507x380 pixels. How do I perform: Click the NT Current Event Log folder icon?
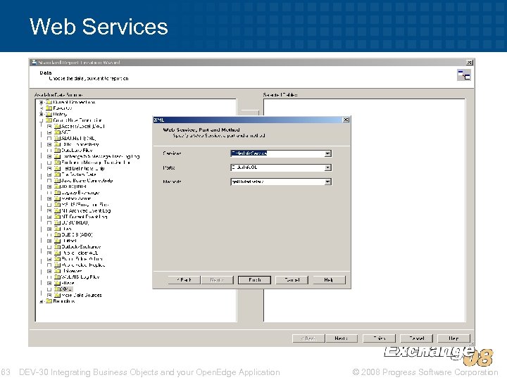pos(58,217)
